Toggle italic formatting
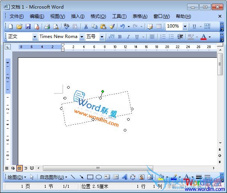Screen dimensions: 227x193 [128, 37]
